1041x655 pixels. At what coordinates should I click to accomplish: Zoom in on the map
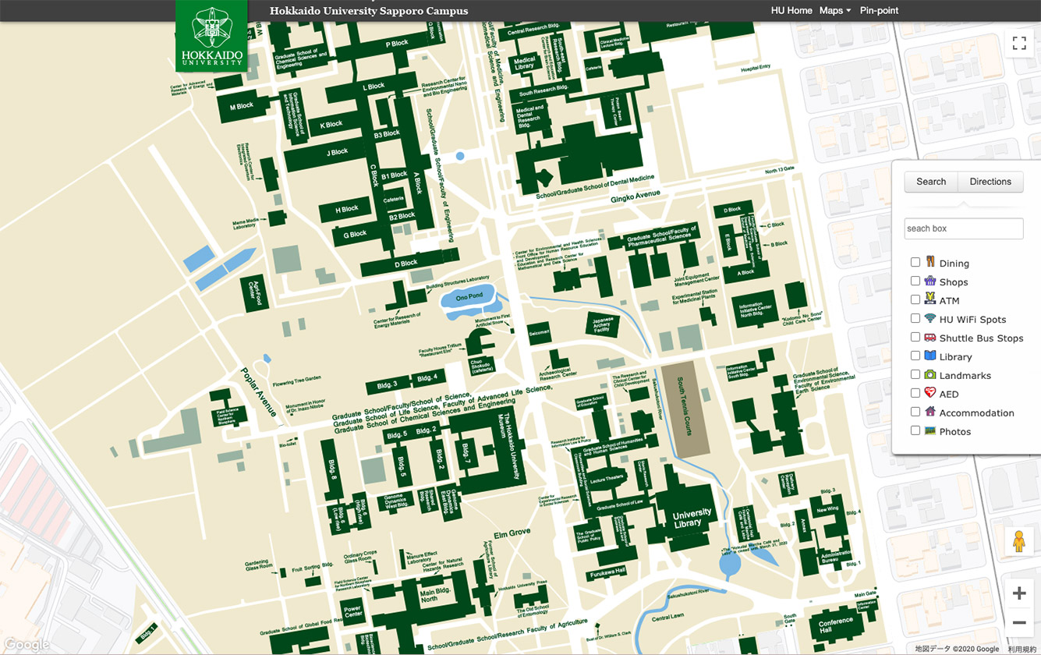[x=1018, y=594]
